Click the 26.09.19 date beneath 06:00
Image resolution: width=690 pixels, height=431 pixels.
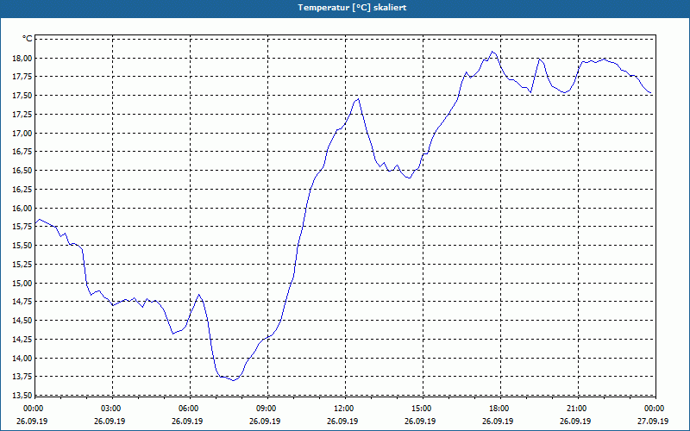coord(187,421)
